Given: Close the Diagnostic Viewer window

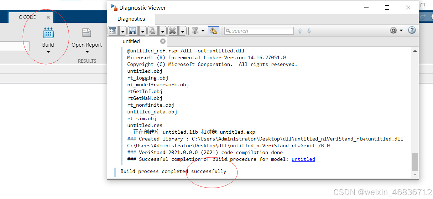Looking at the screenshot, I should (408, 7).
